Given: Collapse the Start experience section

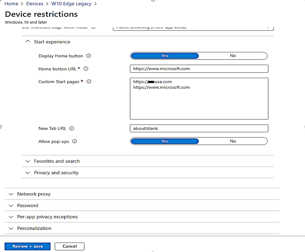Looking at the screenshot, I should tap(28, 42).
